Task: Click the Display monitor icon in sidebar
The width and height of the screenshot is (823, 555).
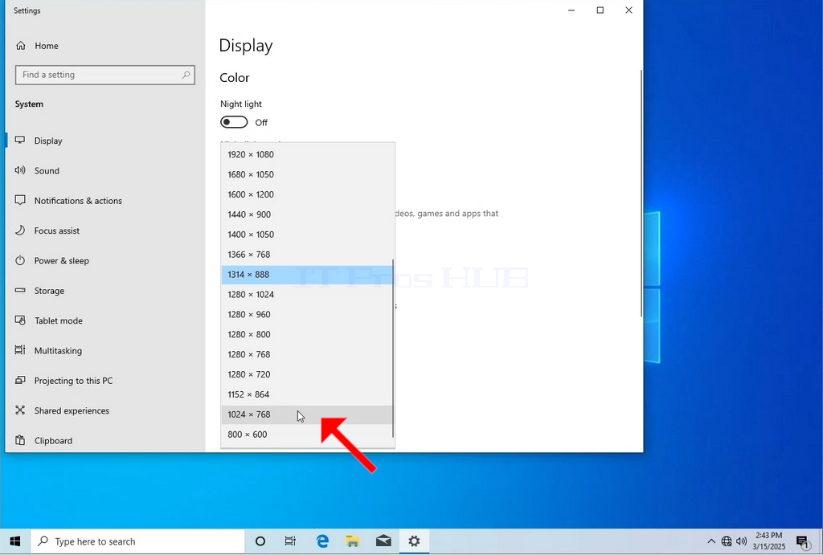Action: (20, 140)
